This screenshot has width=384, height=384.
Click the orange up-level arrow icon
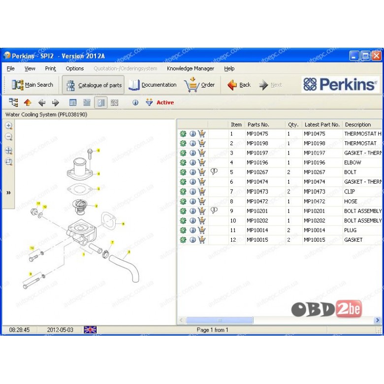pyautogui.click(x=28, y=102)
